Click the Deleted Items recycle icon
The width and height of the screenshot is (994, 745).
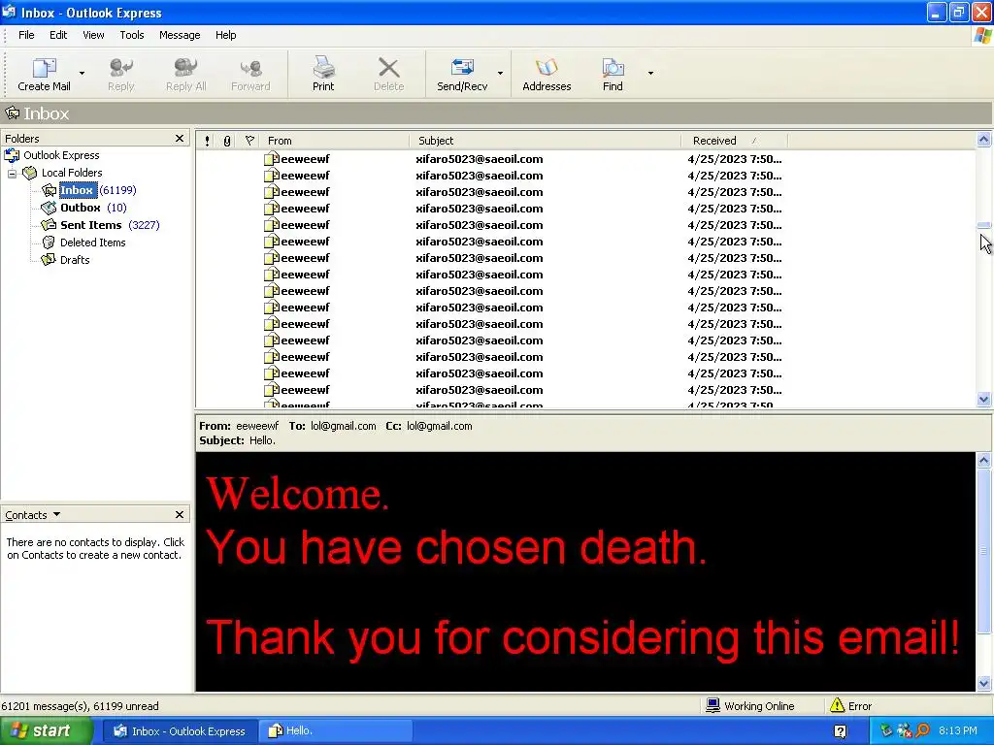(x=49, y=243)
